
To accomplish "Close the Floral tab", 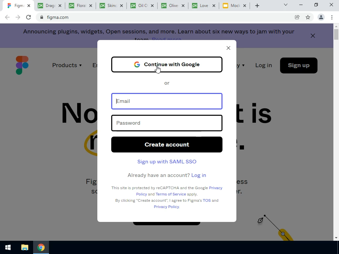I will 91,6.
